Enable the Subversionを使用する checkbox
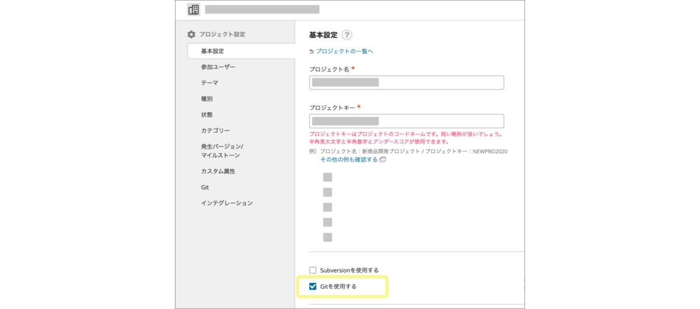 [x=313, y=270]
